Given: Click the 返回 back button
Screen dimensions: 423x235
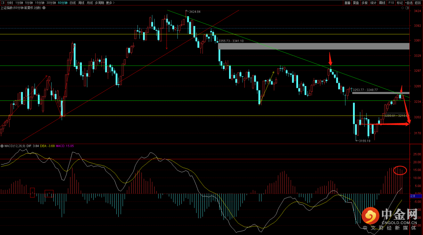Looking at the screenshot, I should [x=418, y=3].
